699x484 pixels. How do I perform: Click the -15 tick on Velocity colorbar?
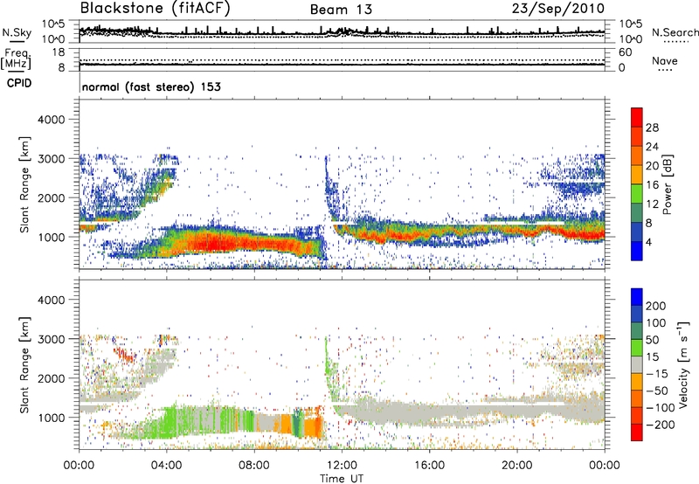click(x=657, y=374)
